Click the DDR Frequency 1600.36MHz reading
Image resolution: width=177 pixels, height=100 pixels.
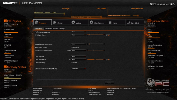click(8, 72)
